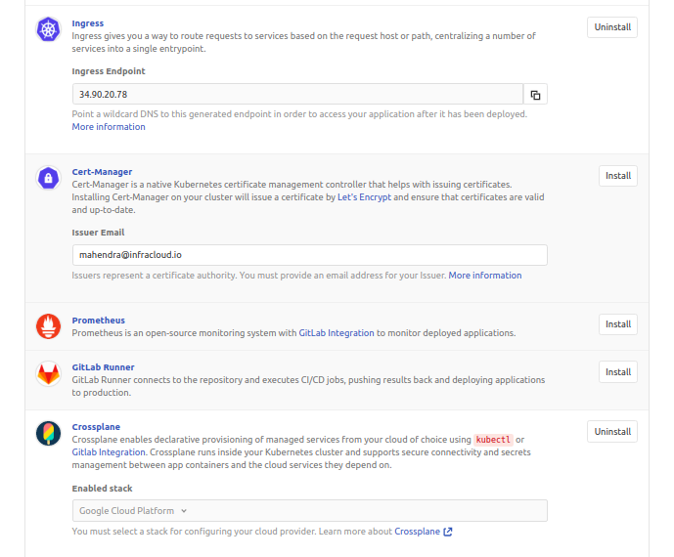Open the Crossplane title link
This screenshot has width=674, height=557.
pyautogui.click(x=96, y=427)
